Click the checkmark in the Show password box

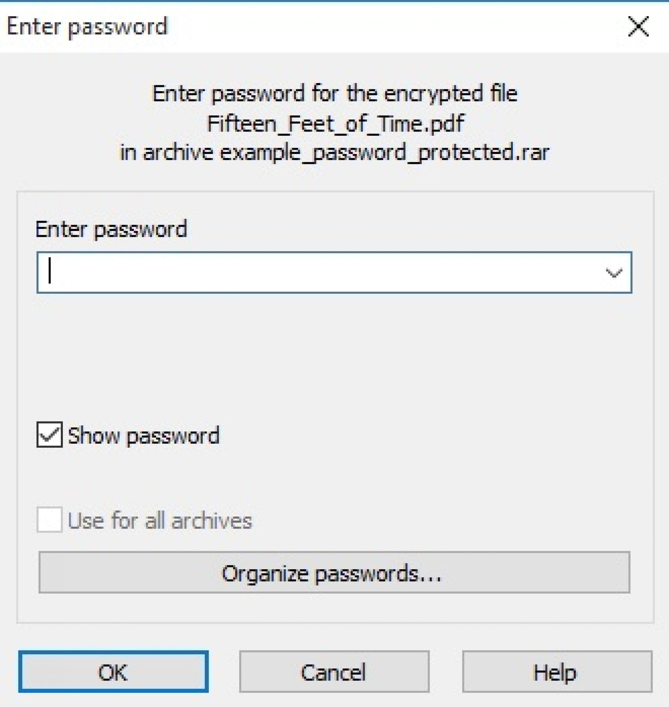50,435
